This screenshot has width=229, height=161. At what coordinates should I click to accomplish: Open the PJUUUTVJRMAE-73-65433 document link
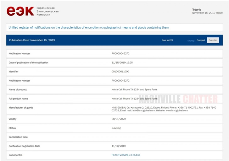click(126, 155)
